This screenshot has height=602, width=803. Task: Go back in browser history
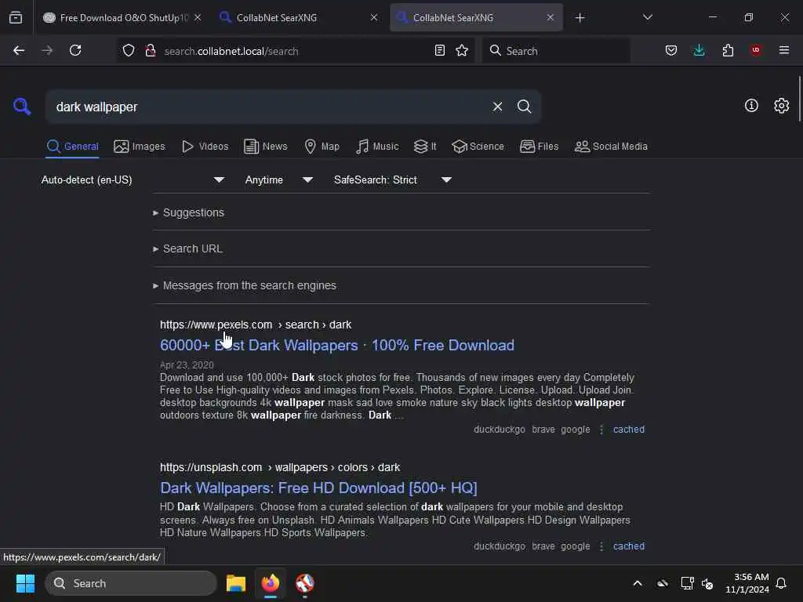click(x=19, y=50)
